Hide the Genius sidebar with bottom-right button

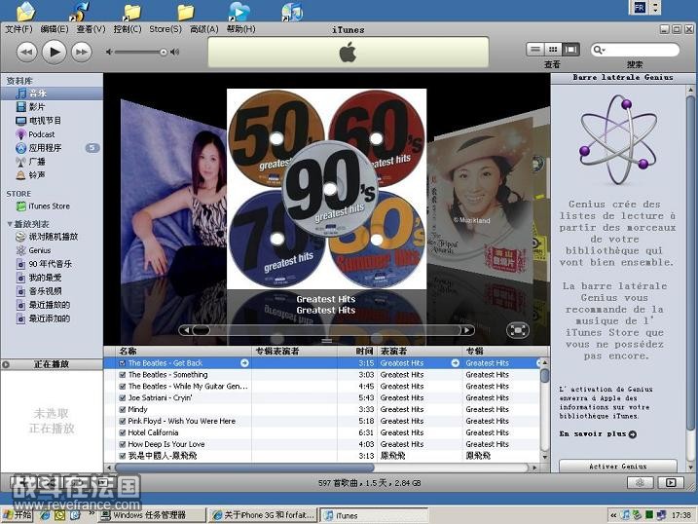pyautogui.click(x=670, y=483)
